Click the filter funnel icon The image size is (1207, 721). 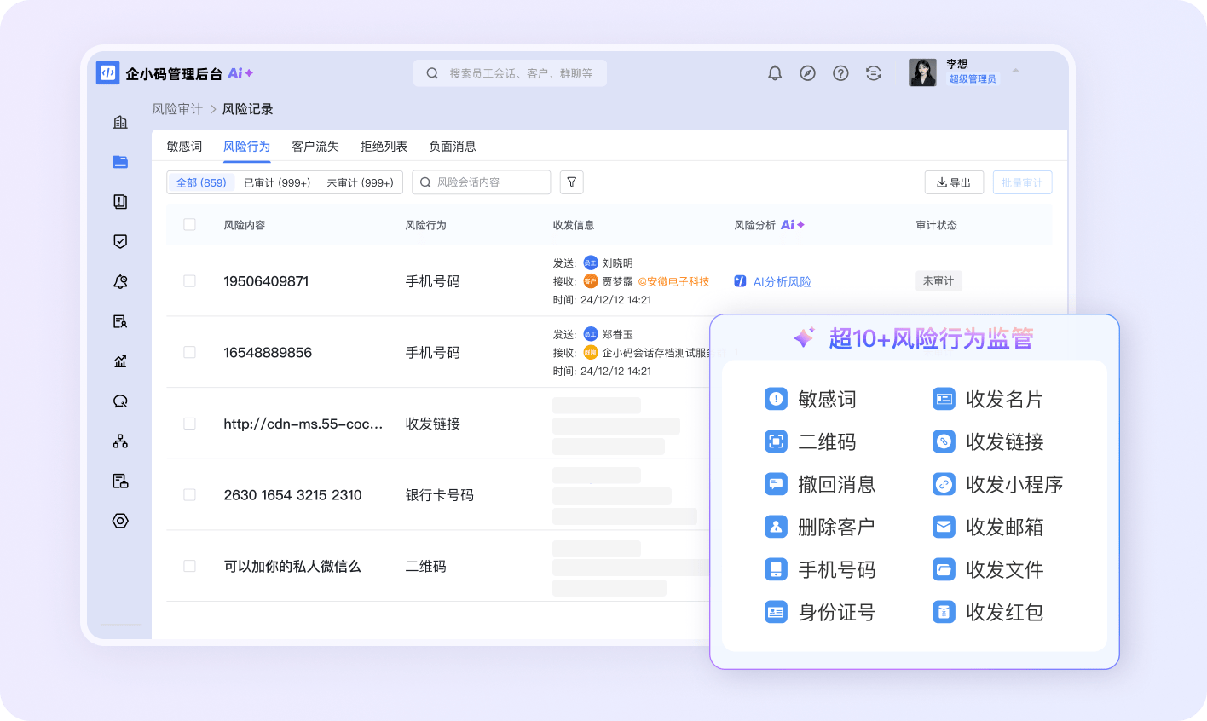pos(572,182)
